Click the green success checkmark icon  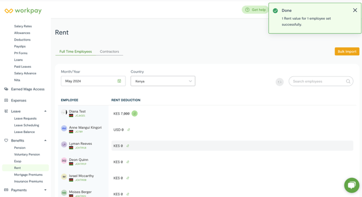tap(275, 11)
